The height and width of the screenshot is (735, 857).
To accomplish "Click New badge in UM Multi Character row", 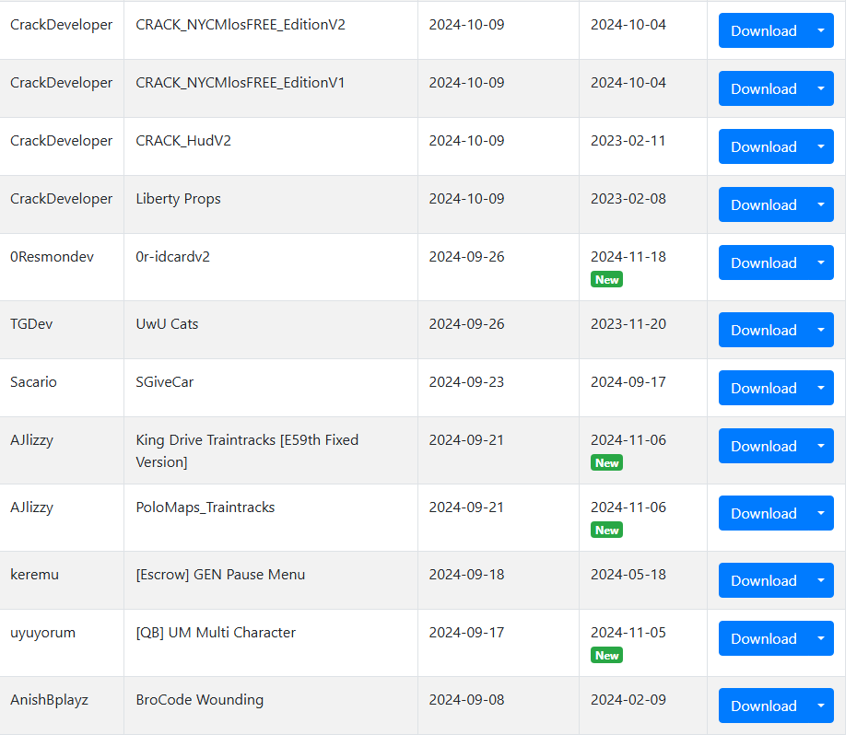I will coord(606,655).
